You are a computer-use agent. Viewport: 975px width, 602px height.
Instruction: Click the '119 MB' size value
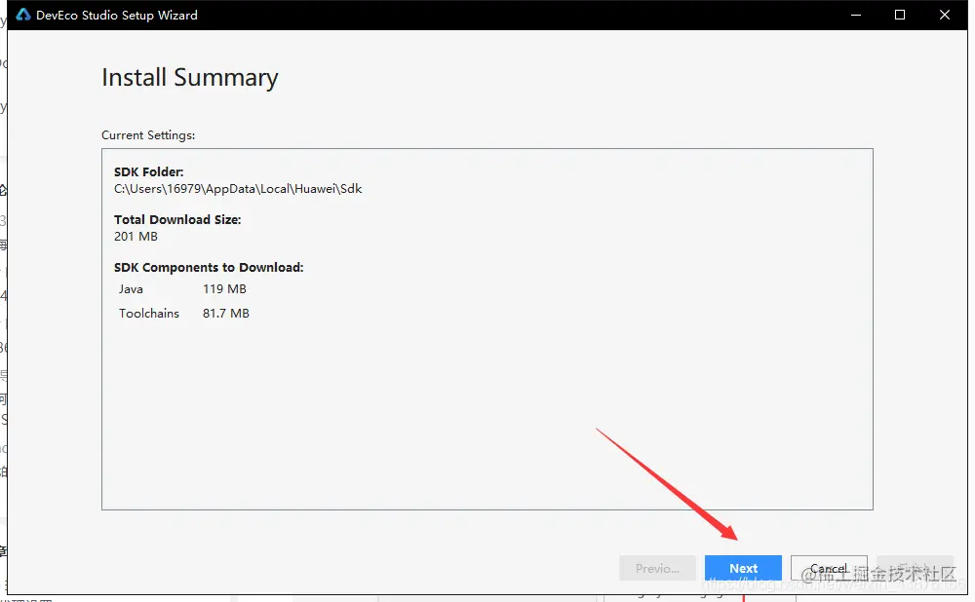[224, 289]
